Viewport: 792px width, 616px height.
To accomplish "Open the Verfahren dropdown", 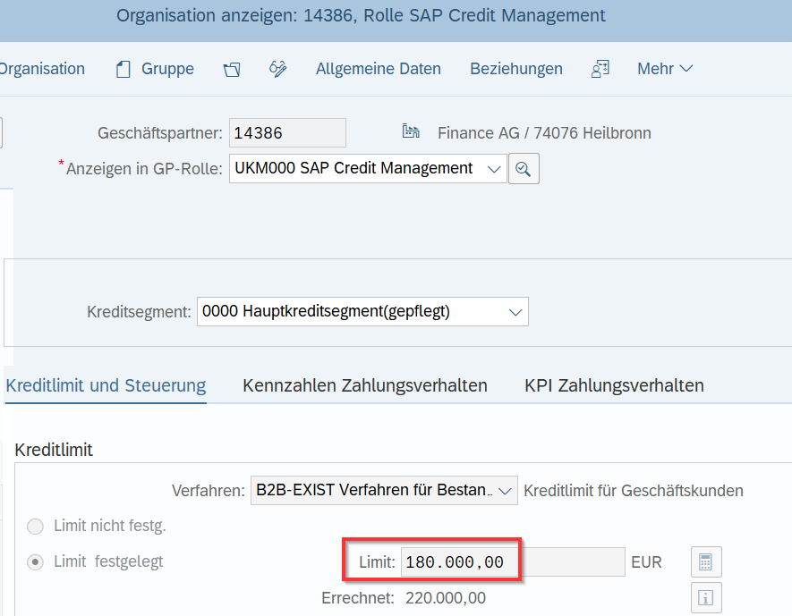I will 507,490.
